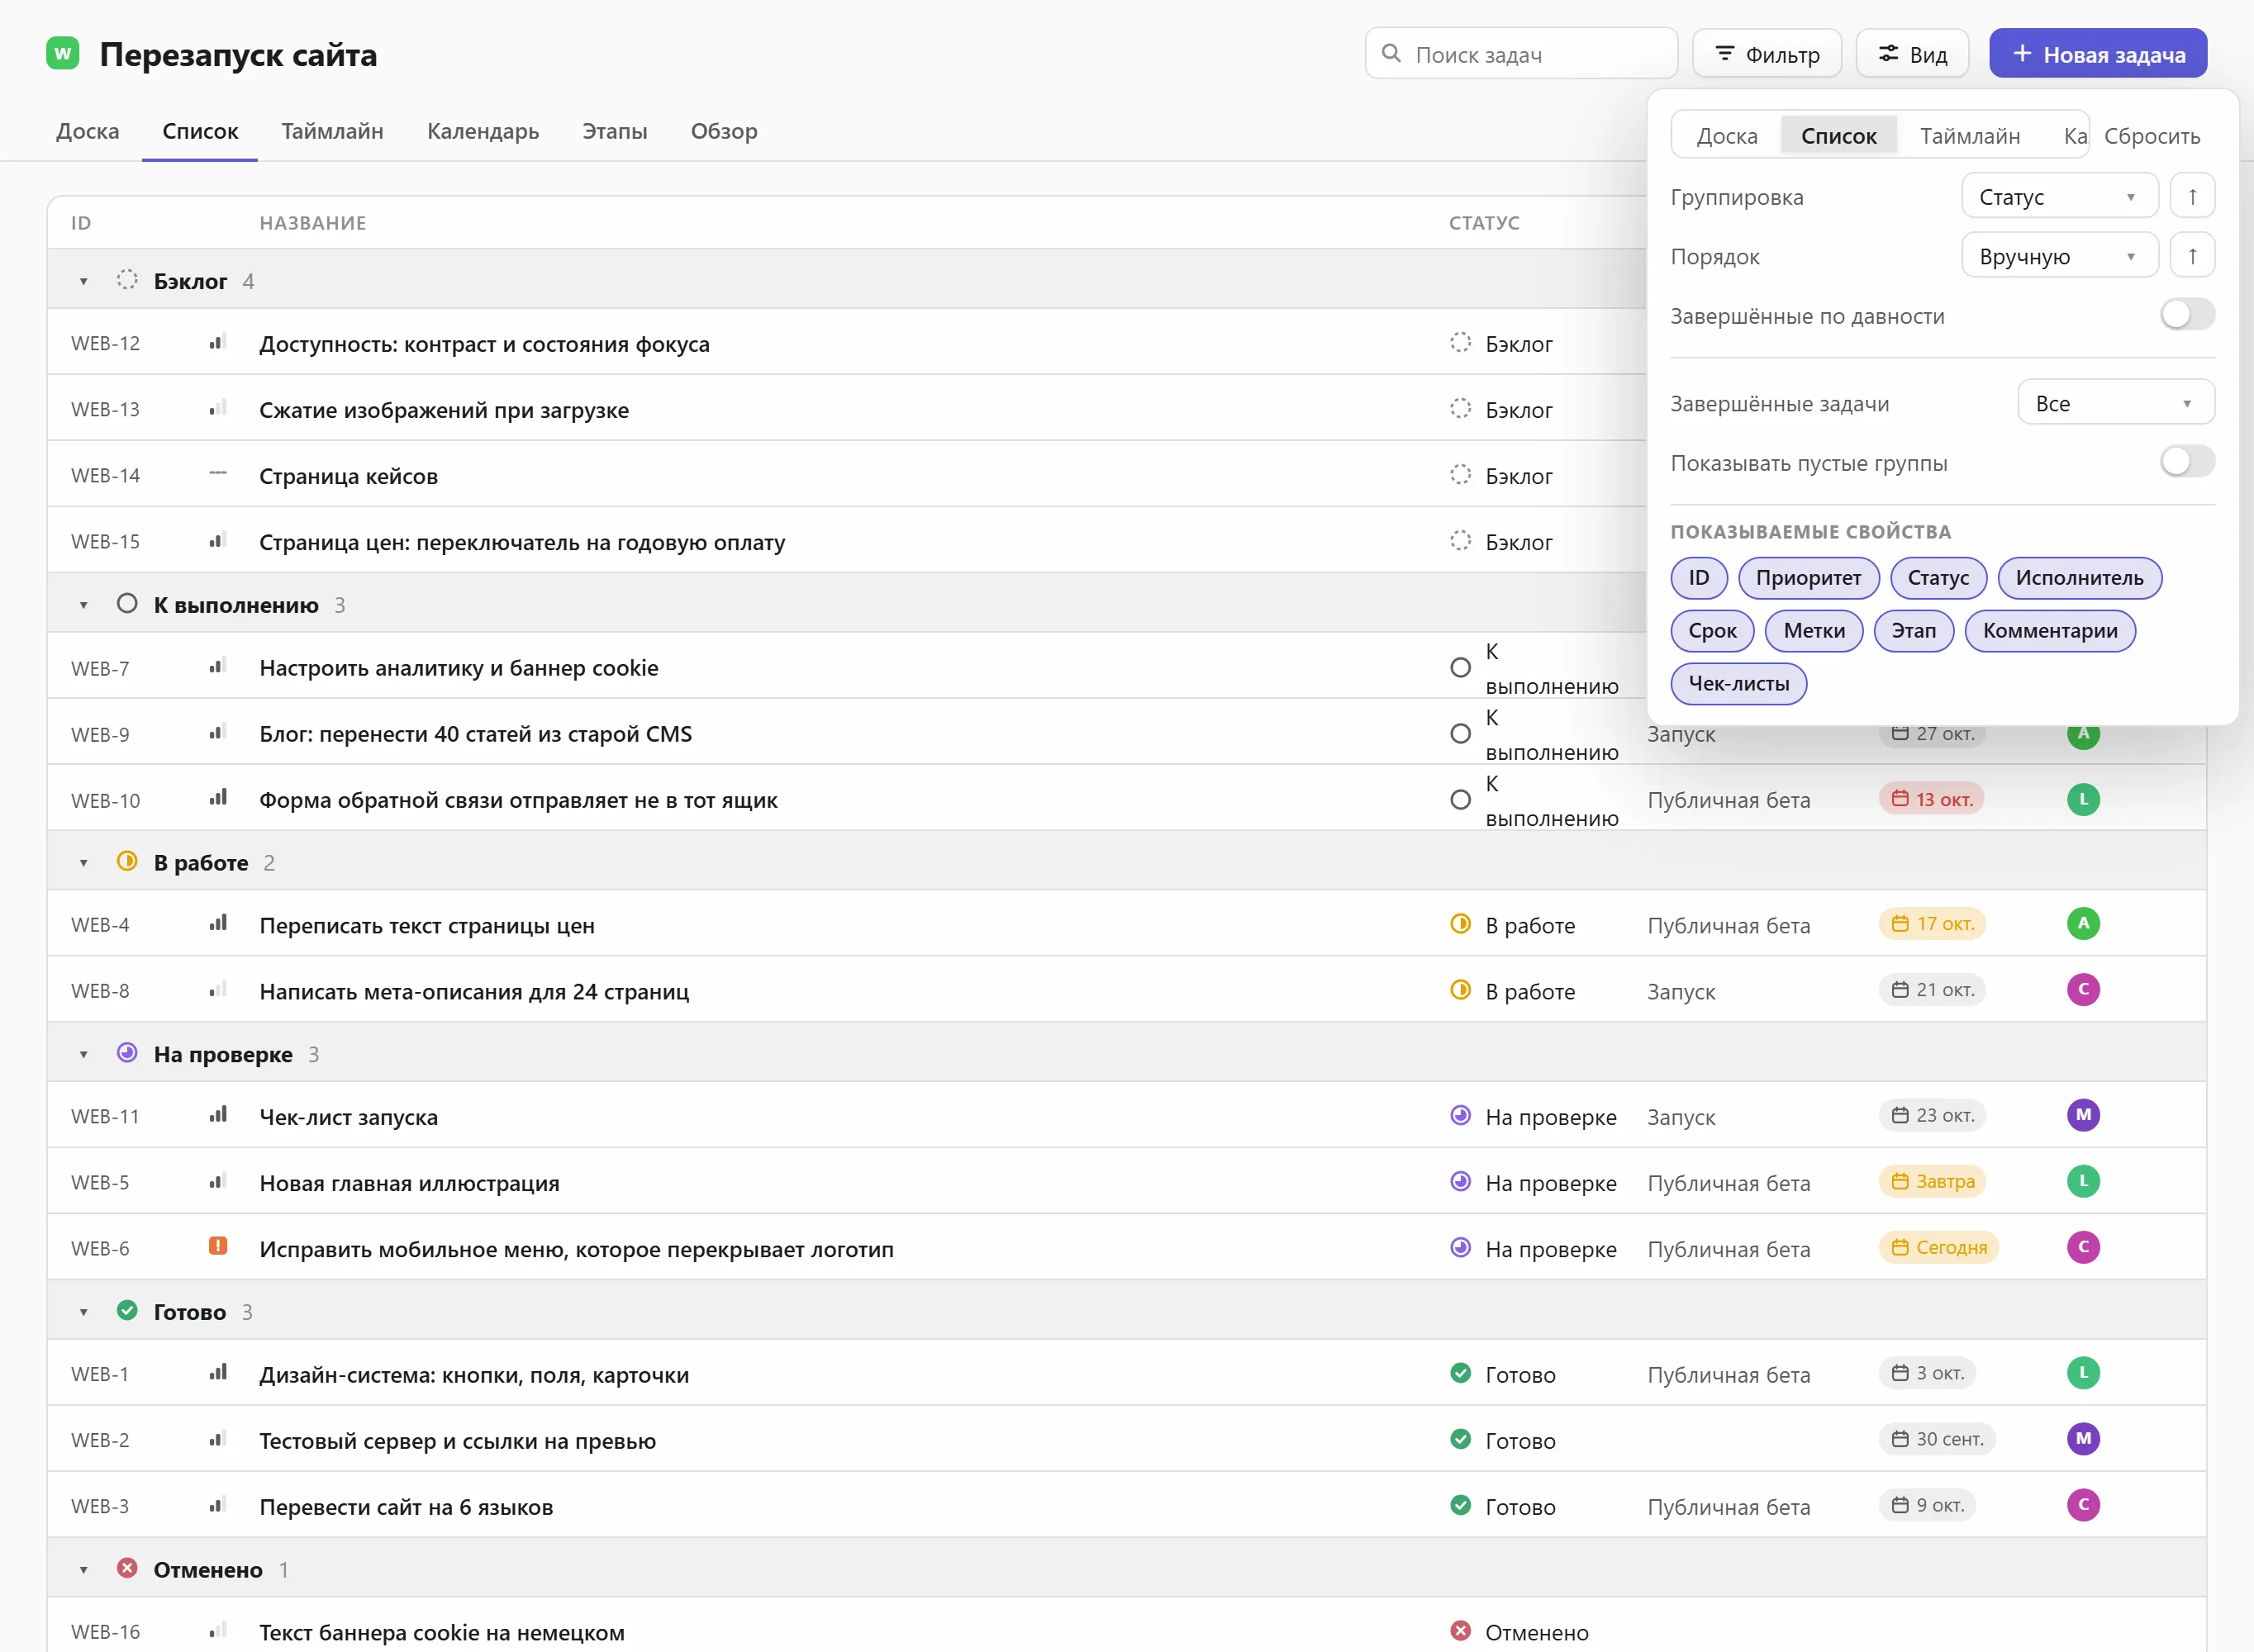Open the Фильтр button

[1766, 54]
